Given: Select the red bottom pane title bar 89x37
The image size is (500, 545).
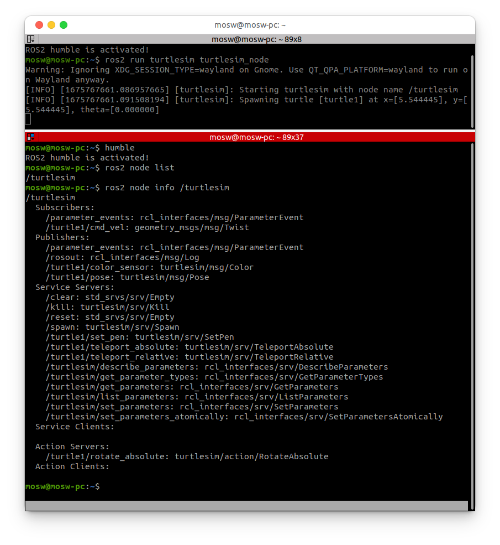Looking at the screenshot, I should [256, 137].
